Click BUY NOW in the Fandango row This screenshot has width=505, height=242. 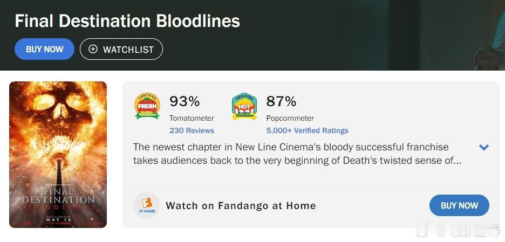pyautogui.click(x=459, y=205)
